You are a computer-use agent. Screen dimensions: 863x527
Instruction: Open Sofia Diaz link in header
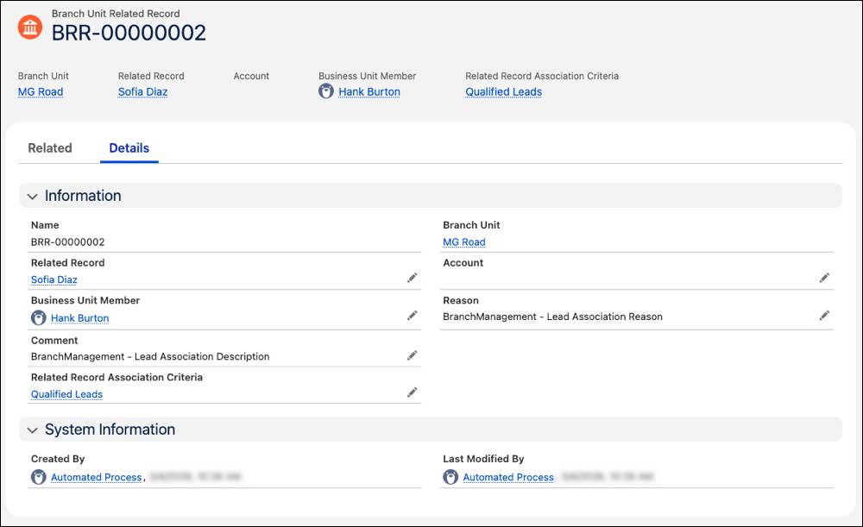(142, 92)
